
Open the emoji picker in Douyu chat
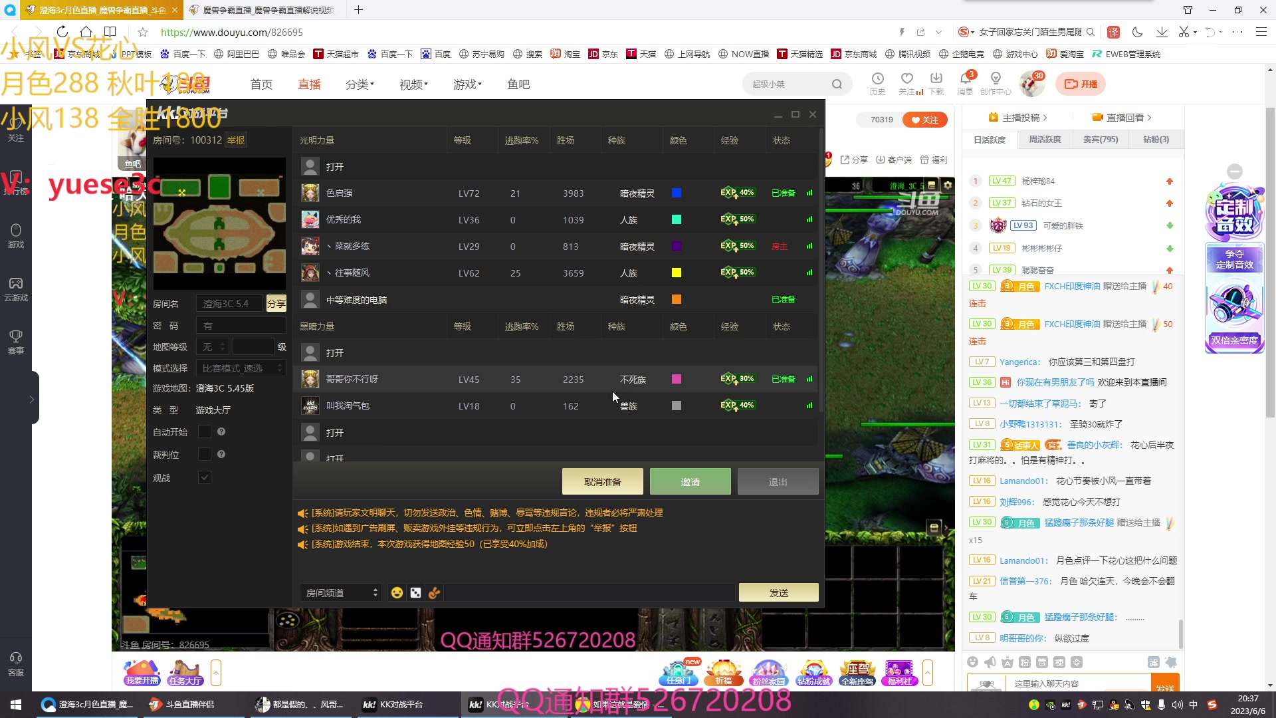click(973, 662)
